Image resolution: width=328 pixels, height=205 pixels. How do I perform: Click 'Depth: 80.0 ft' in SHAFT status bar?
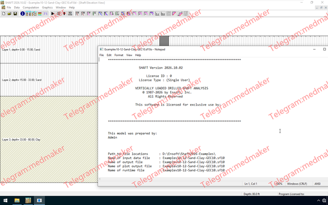252,194
